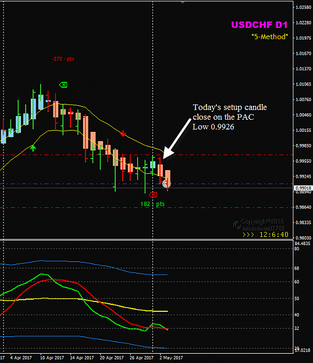Click the -272 - pts loss label
The height and width of the screenshot is (363, 313).
tap(63, 59)
